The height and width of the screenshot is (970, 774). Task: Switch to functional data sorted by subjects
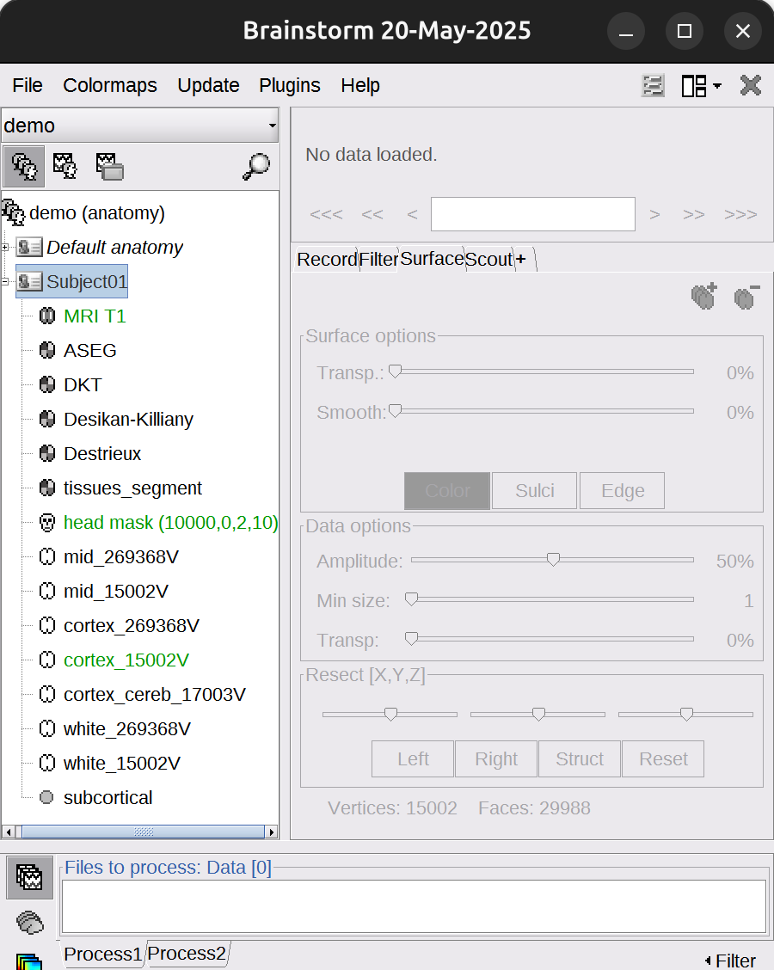tap(65, 167)
